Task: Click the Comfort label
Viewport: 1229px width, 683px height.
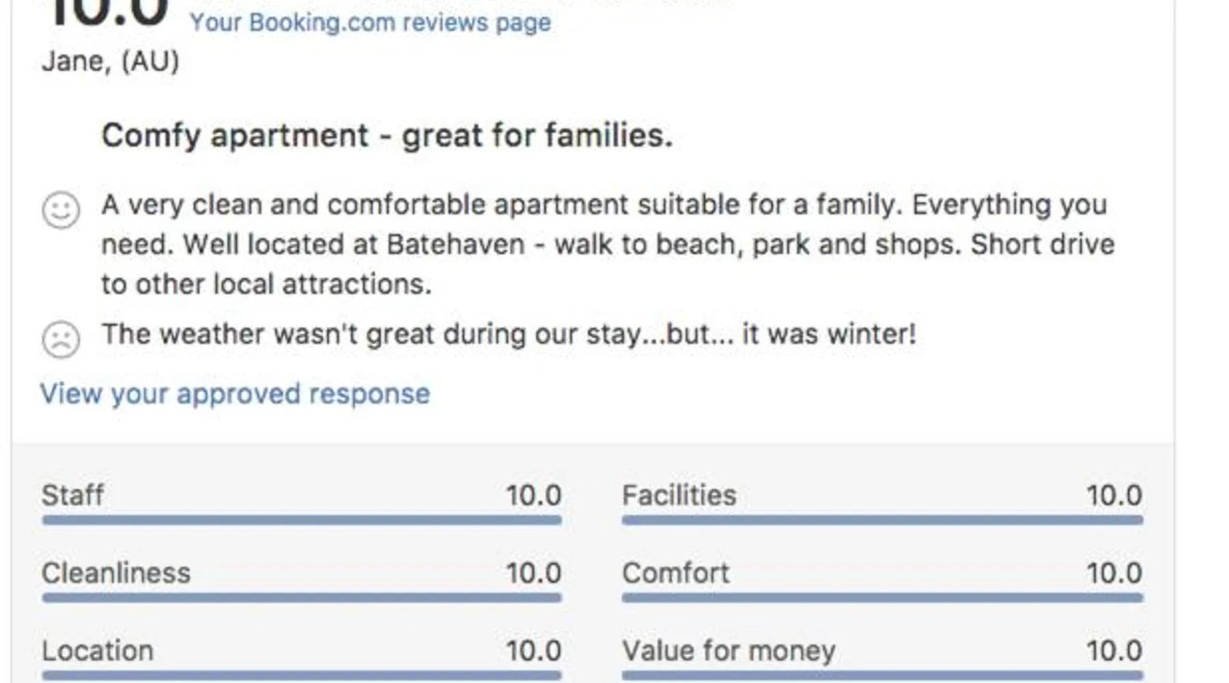Action: tap(675, 573)
